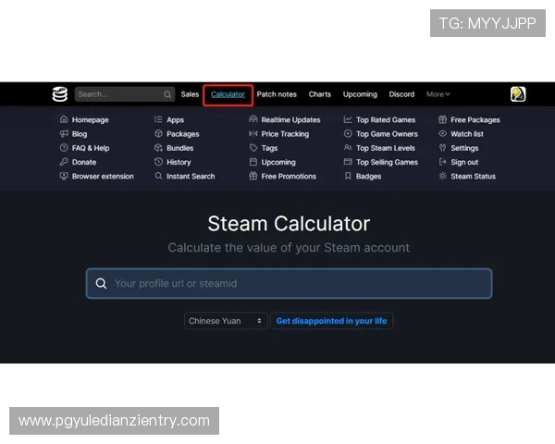
Task: Click the Settings icon
Action: point(442,148)
